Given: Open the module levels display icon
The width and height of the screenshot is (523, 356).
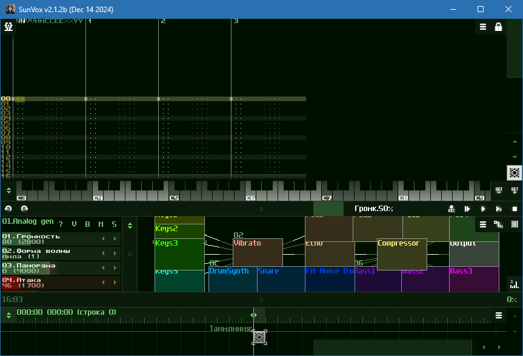Looking at the screenshot, I should tap(515, 284).
